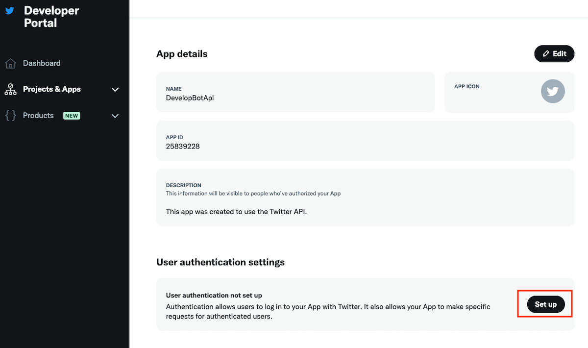Click the Set up authentication button
Viewport: 588px width, 348px height.
coord(545,304)
